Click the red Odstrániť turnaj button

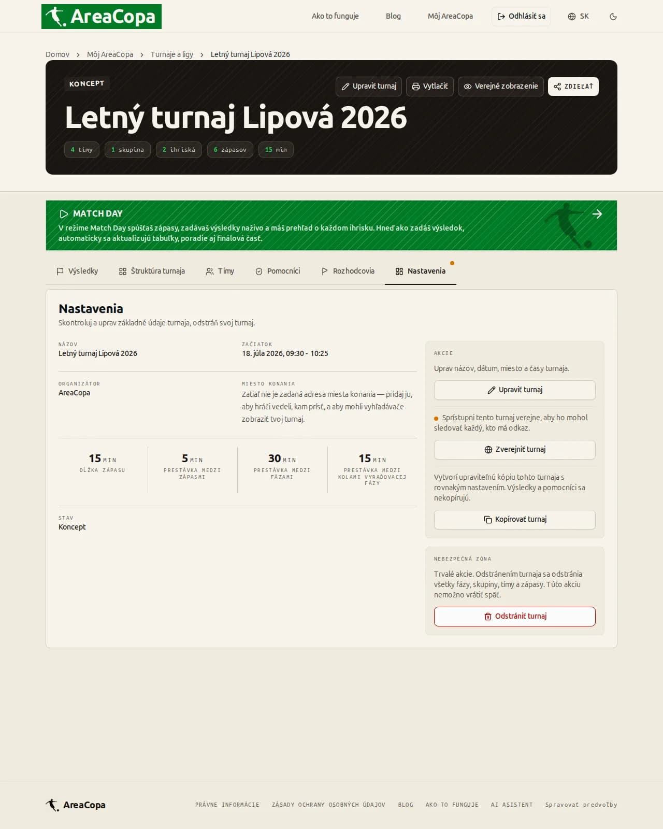tap(515, 617)
